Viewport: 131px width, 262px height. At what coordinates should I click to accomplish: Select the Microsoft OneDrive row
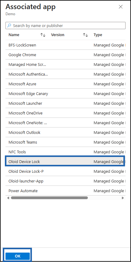[x=65, y=113]
